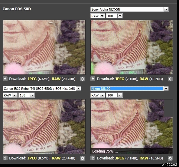Image resolution: width=179 pixels, height=167 pixels.
Task: Download the 16.5MB RAW for Nikon D5100
Action: [144, 158]
